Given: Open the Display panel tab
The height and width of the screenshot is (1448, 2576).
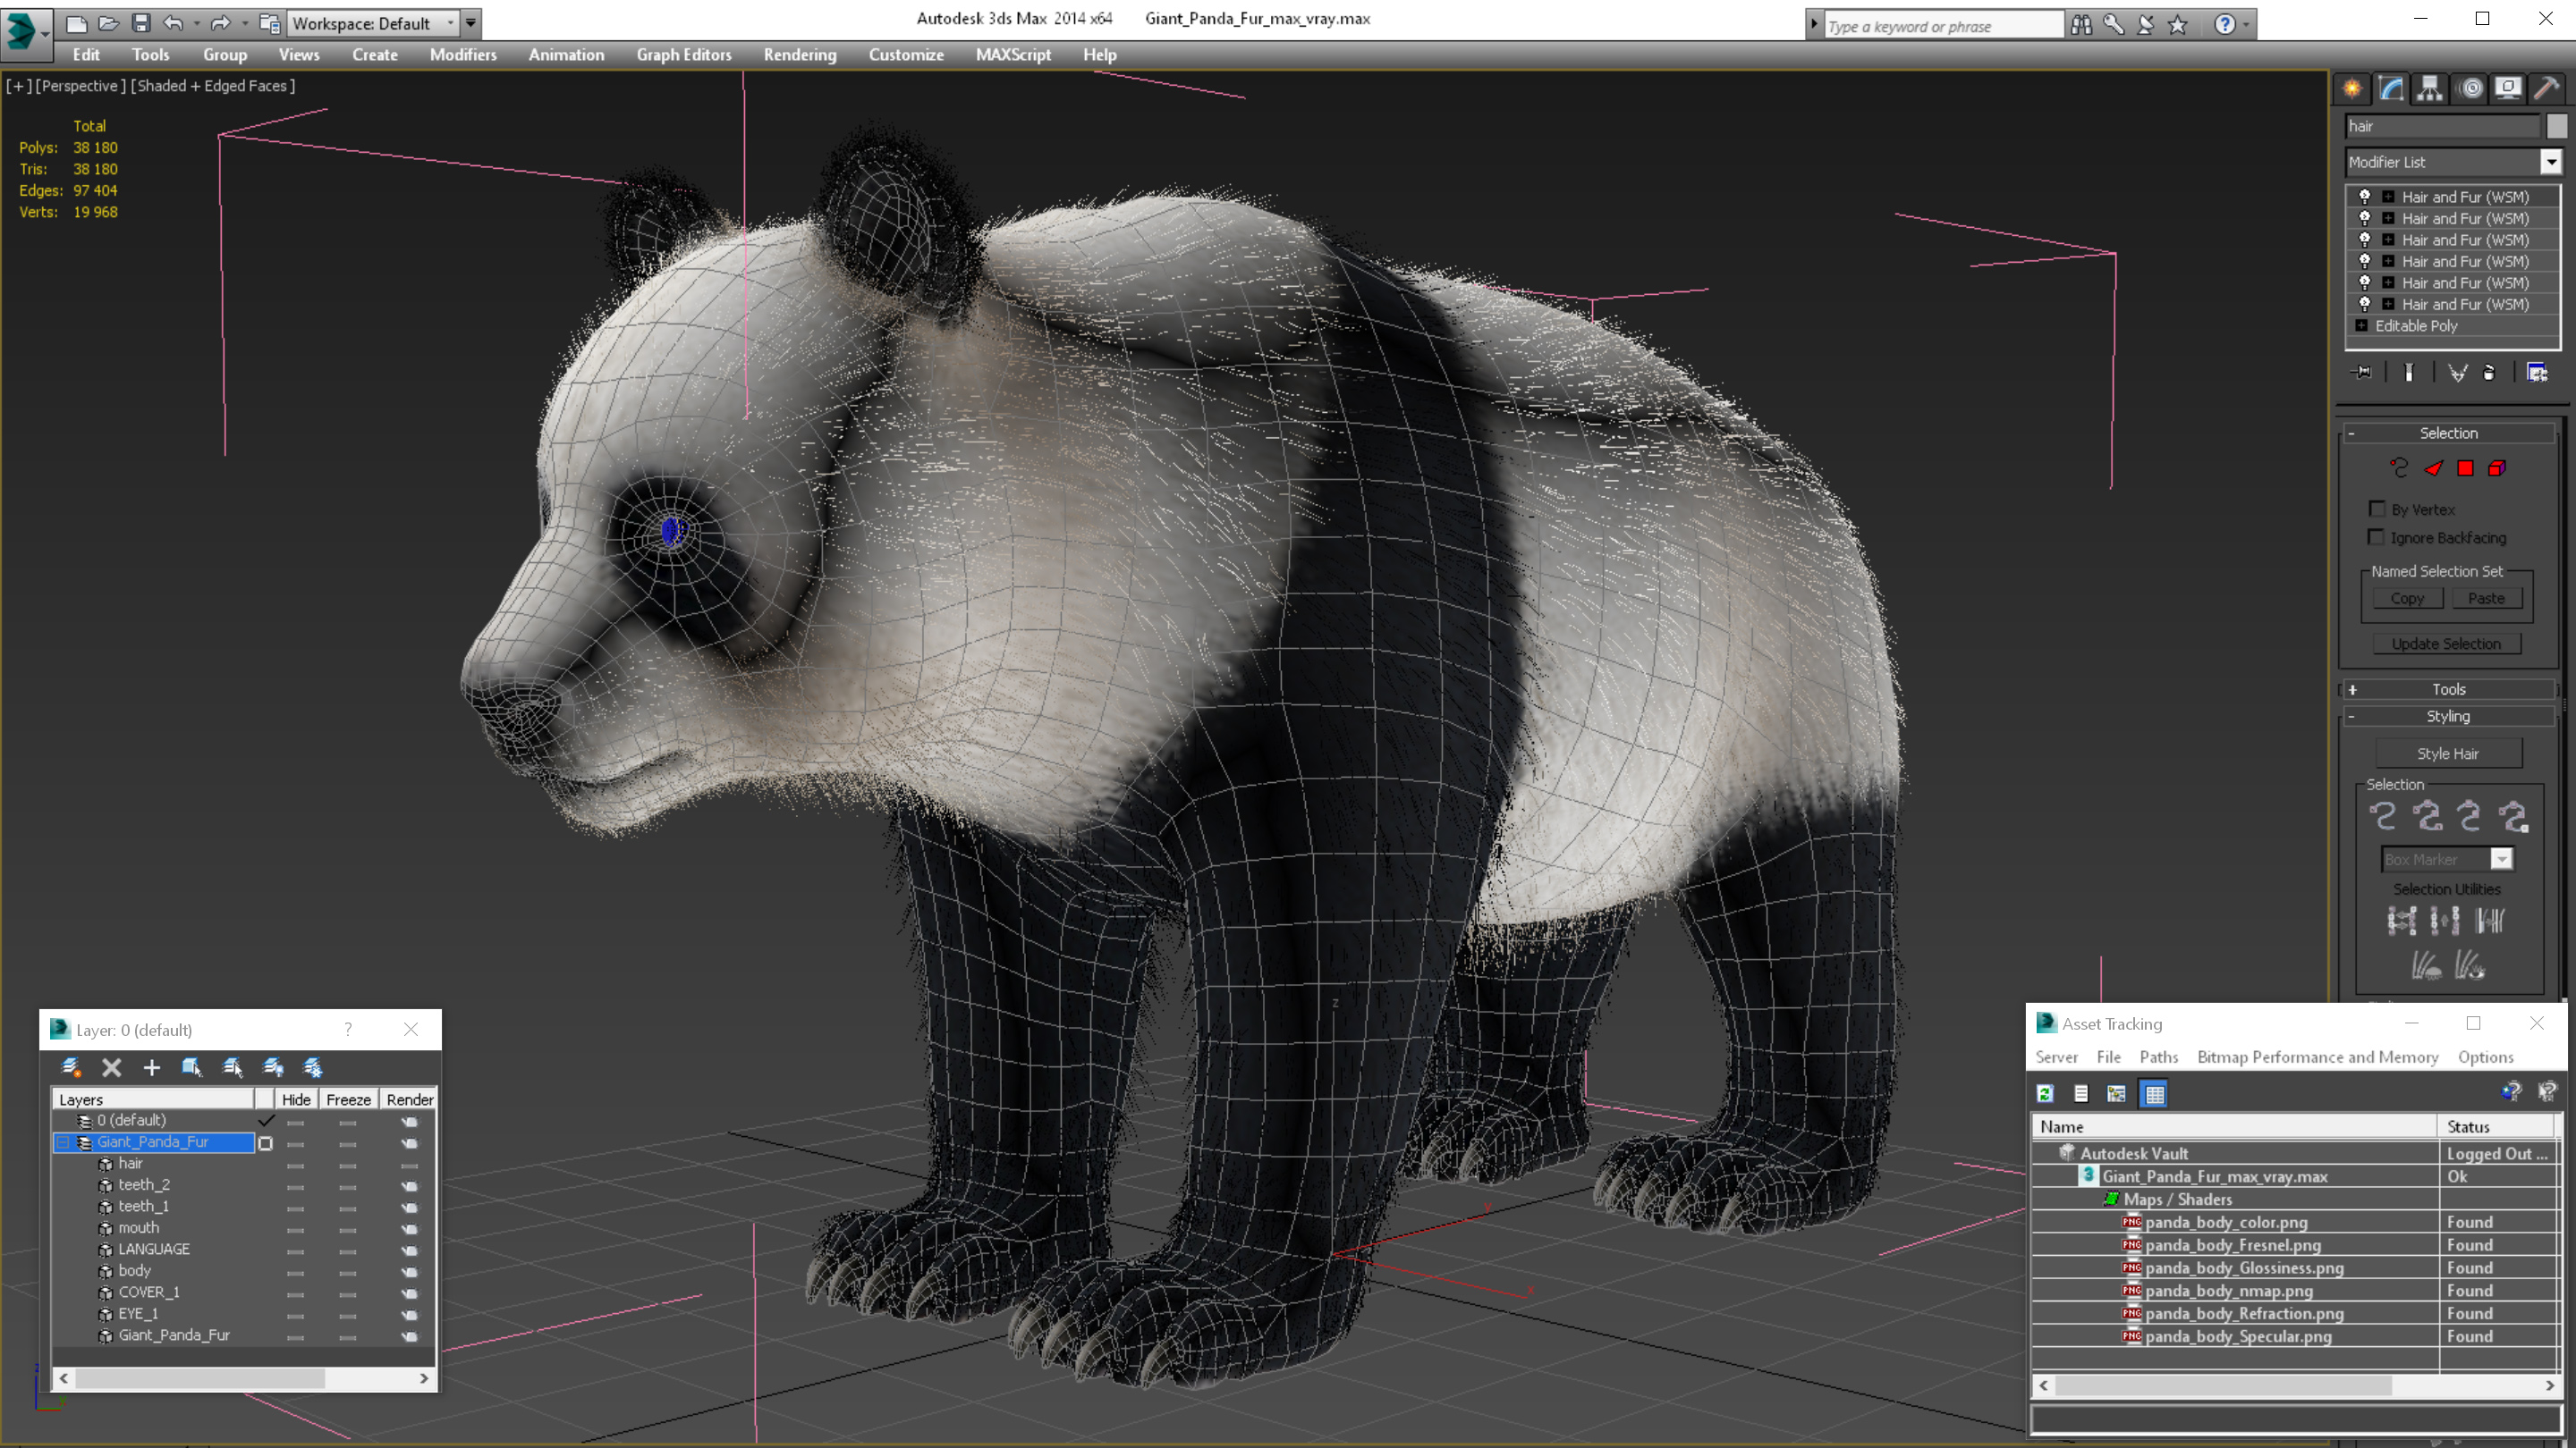Looking at the screenshot, I should tap(2508, 89).
